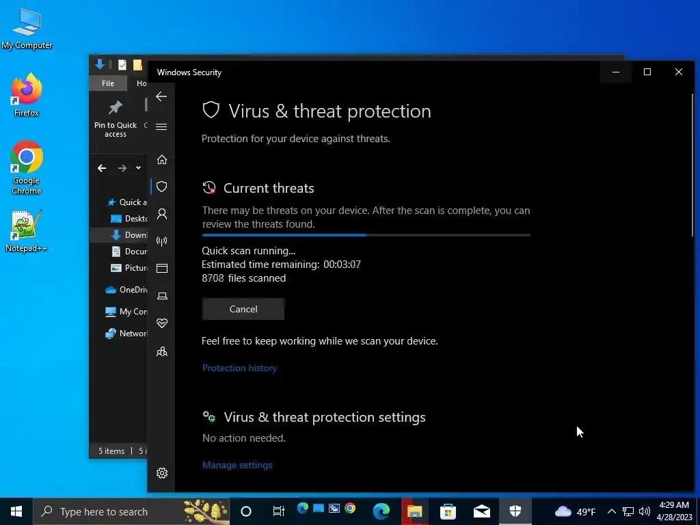Open Microsoft Edge on the taskbar
700x525 pixels.
(381, 511)
